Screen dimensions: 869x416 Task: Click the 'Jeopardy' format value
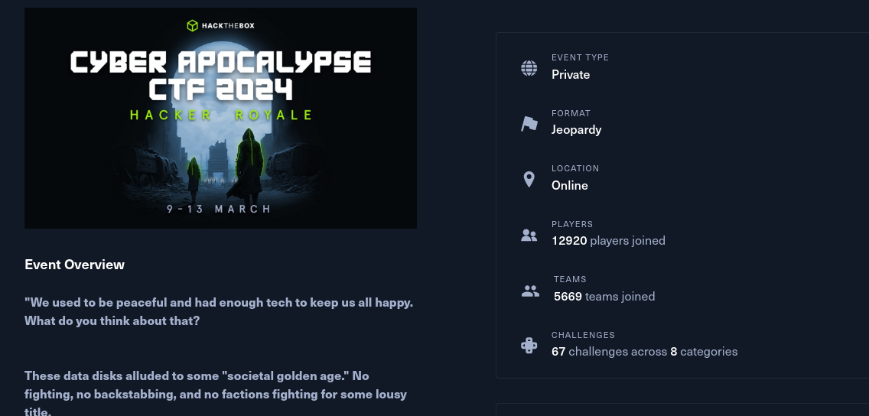tap(576, 130)
